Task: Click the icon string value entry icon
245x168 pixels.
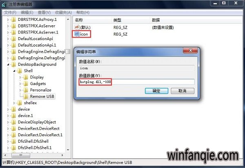Action: 77,34
